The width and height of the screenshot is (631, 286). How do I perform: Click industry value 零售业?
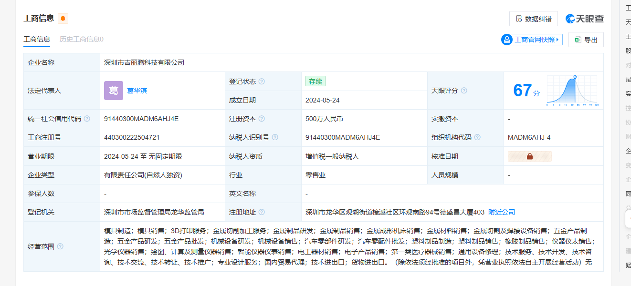[x=315, y=175]
